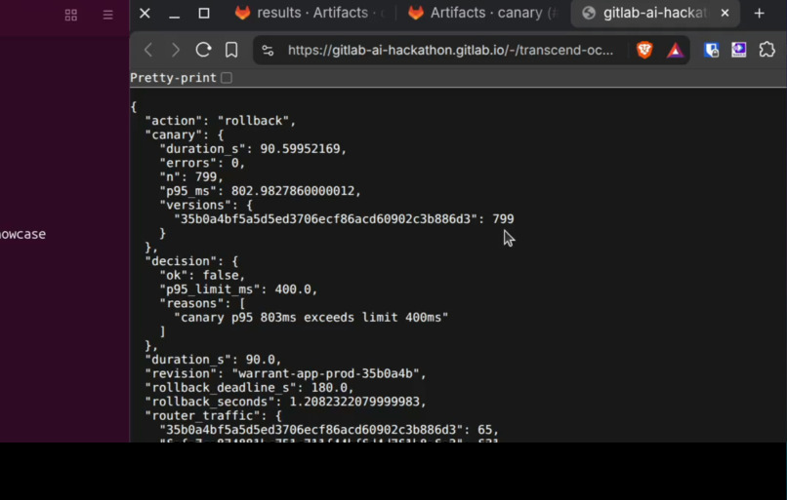Reload the current page
Screen dimensions: 787x500
(x=203, y=50)
